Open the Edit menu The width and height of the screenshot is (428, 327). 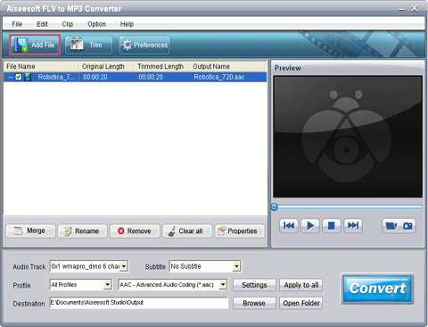click(x=42, y=24)
